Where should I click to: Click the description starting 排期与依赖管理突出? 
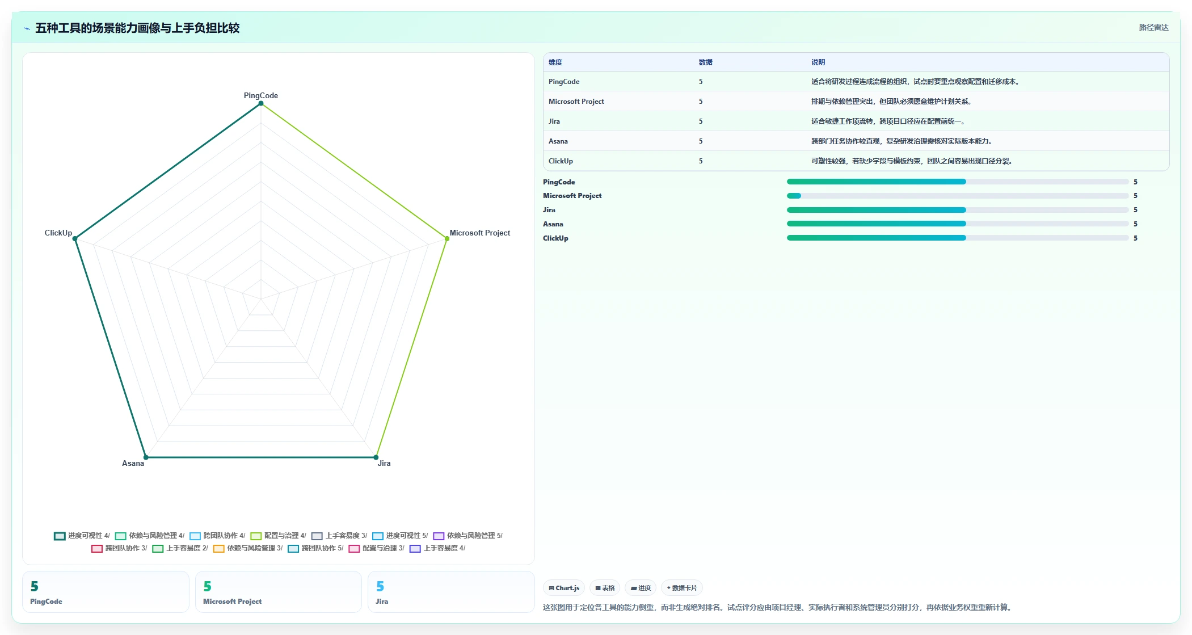pos(892,102)
